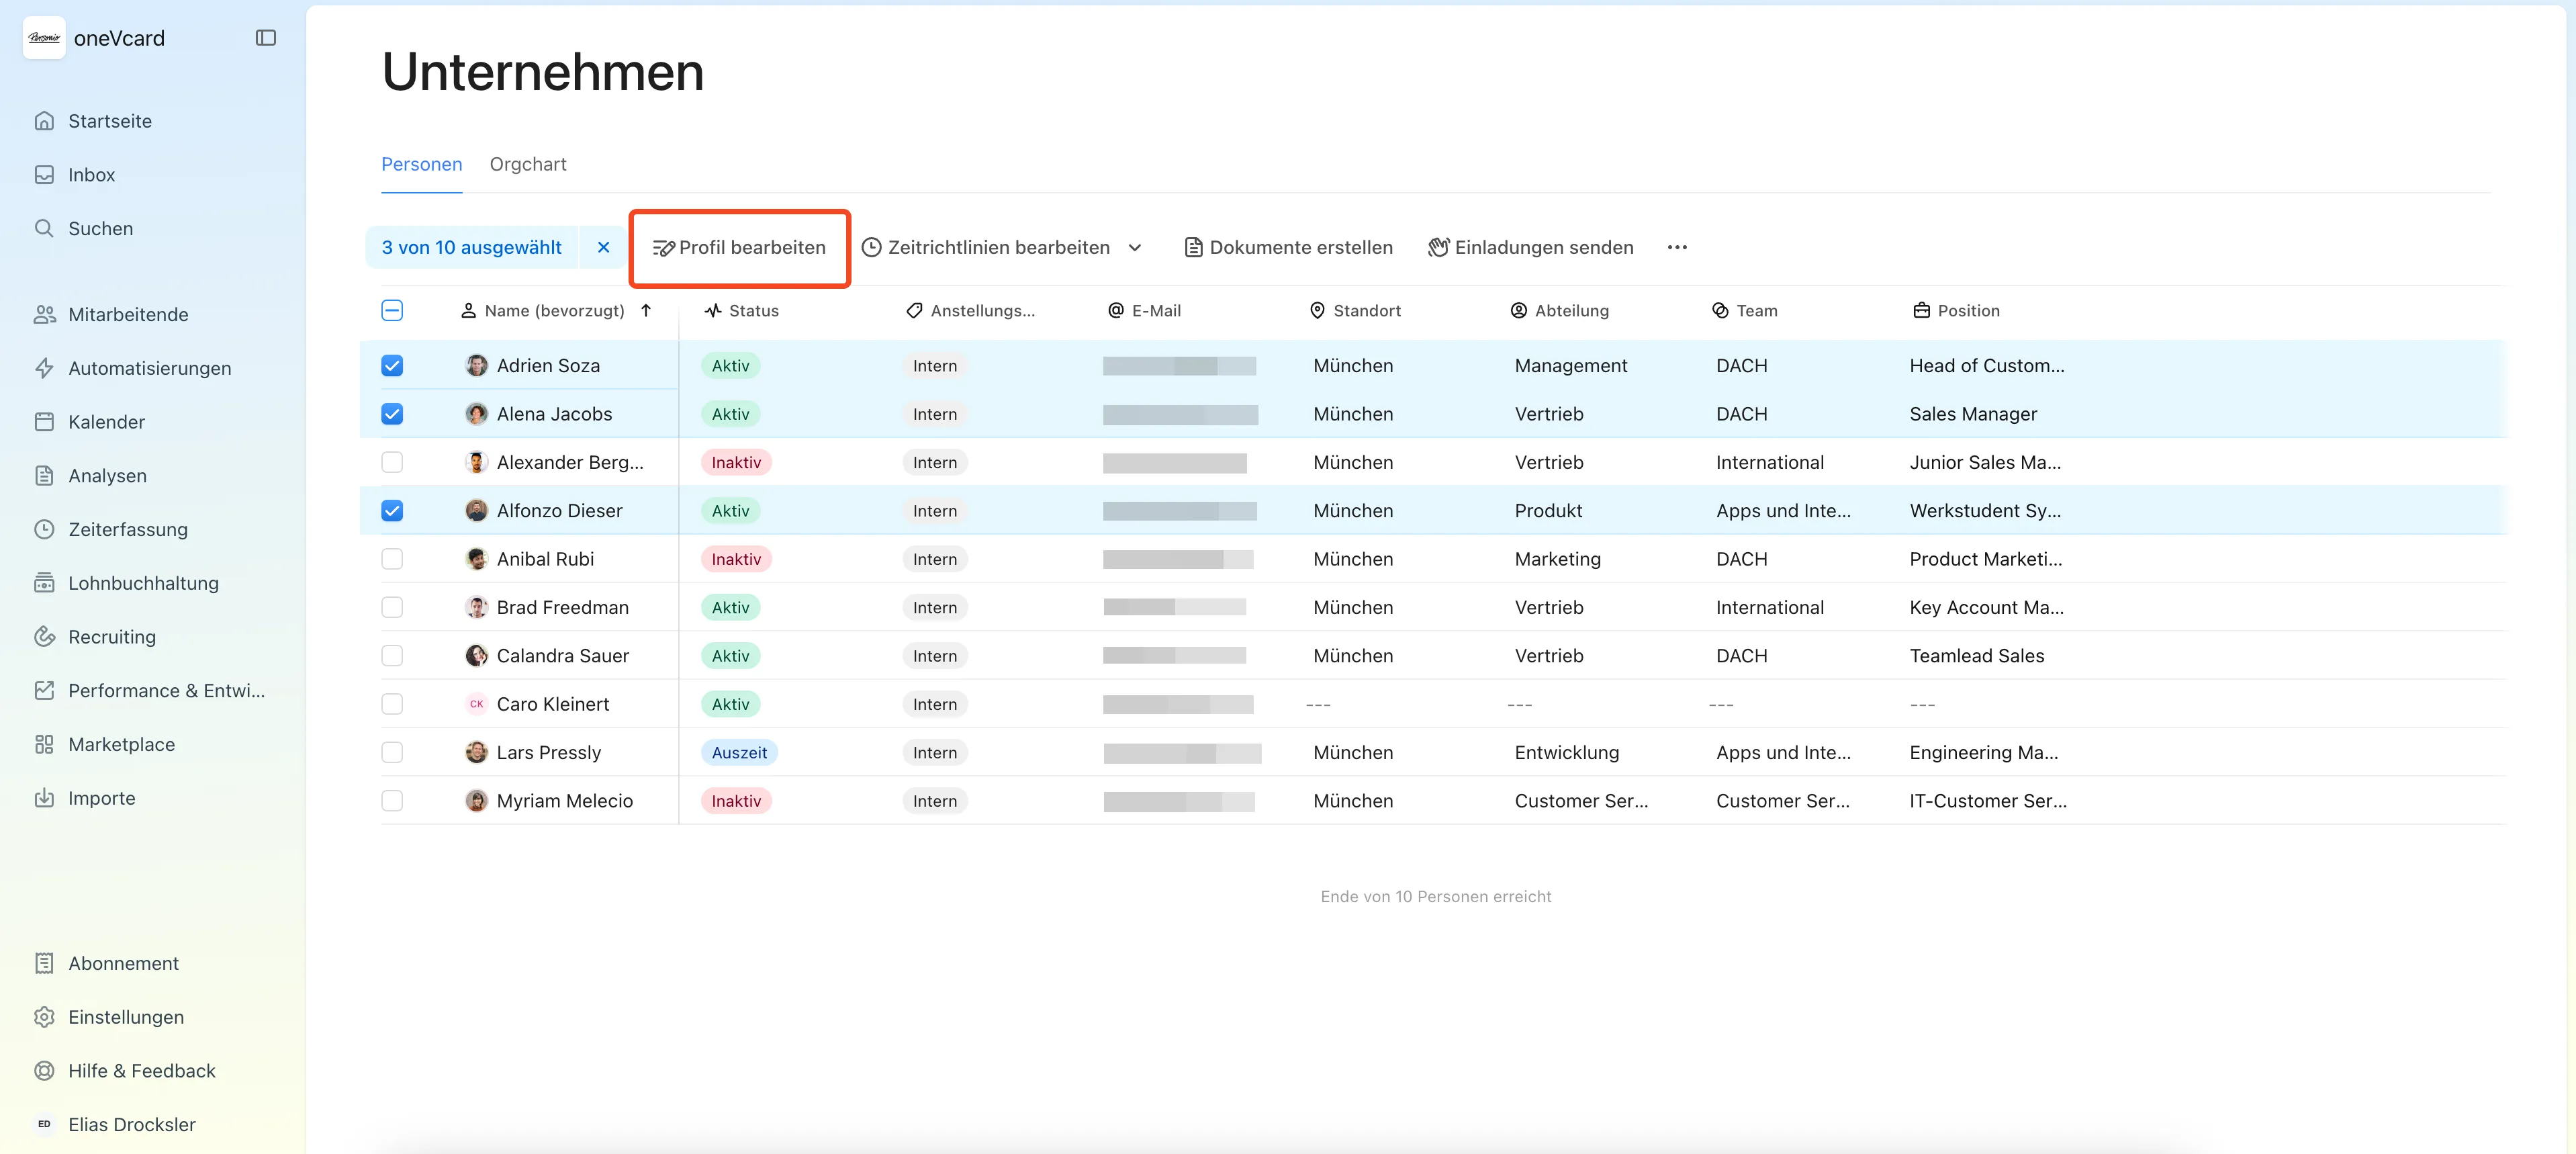Toggle the select-all header checkbox
The height and width of the screenshot is (1154, 2576).
[x=392, y=311]
